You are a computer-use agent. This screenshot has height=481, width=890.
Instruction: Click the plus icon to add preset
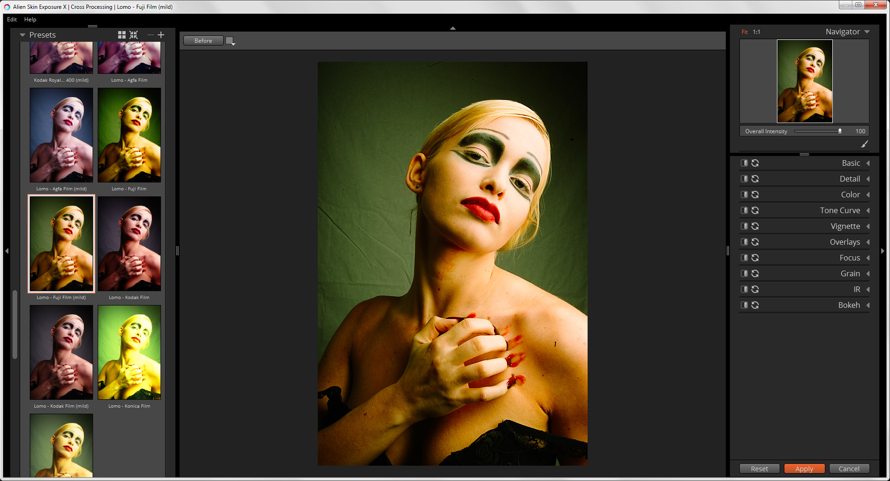[x=161, y=35]
